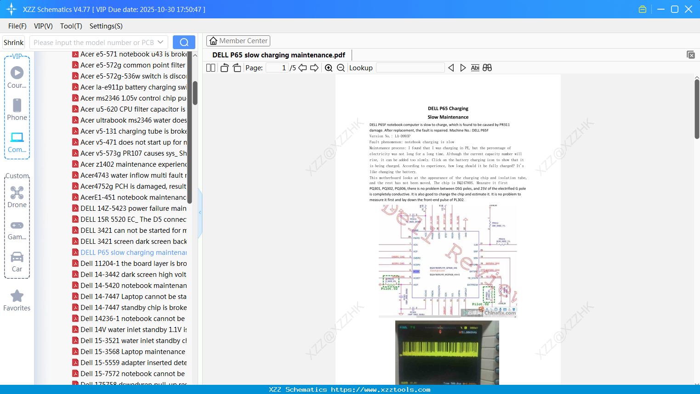
Task: Click the XZZ Schematics logo icon
Action: pyautogui.click(x=11, y=9)
